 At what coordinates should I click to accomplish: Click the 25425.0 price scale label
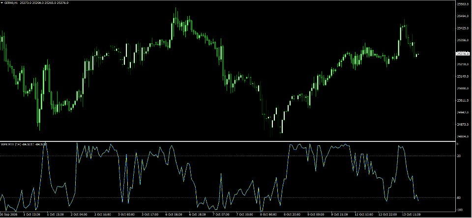tap(463, 28)
